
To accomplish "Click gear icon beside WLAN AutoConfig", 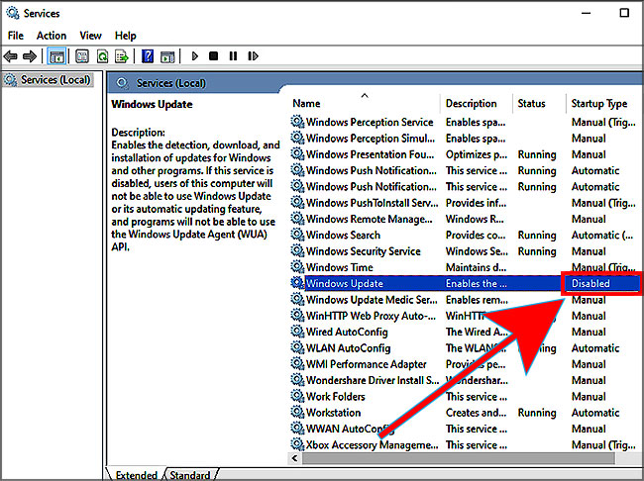I will (297, 348).
